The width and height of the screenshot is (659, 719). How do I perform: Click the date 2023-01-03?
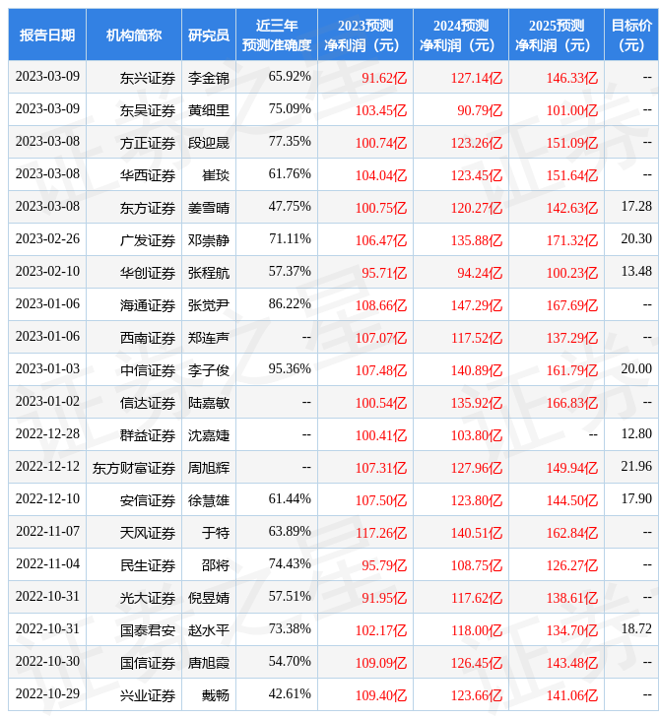47,368
